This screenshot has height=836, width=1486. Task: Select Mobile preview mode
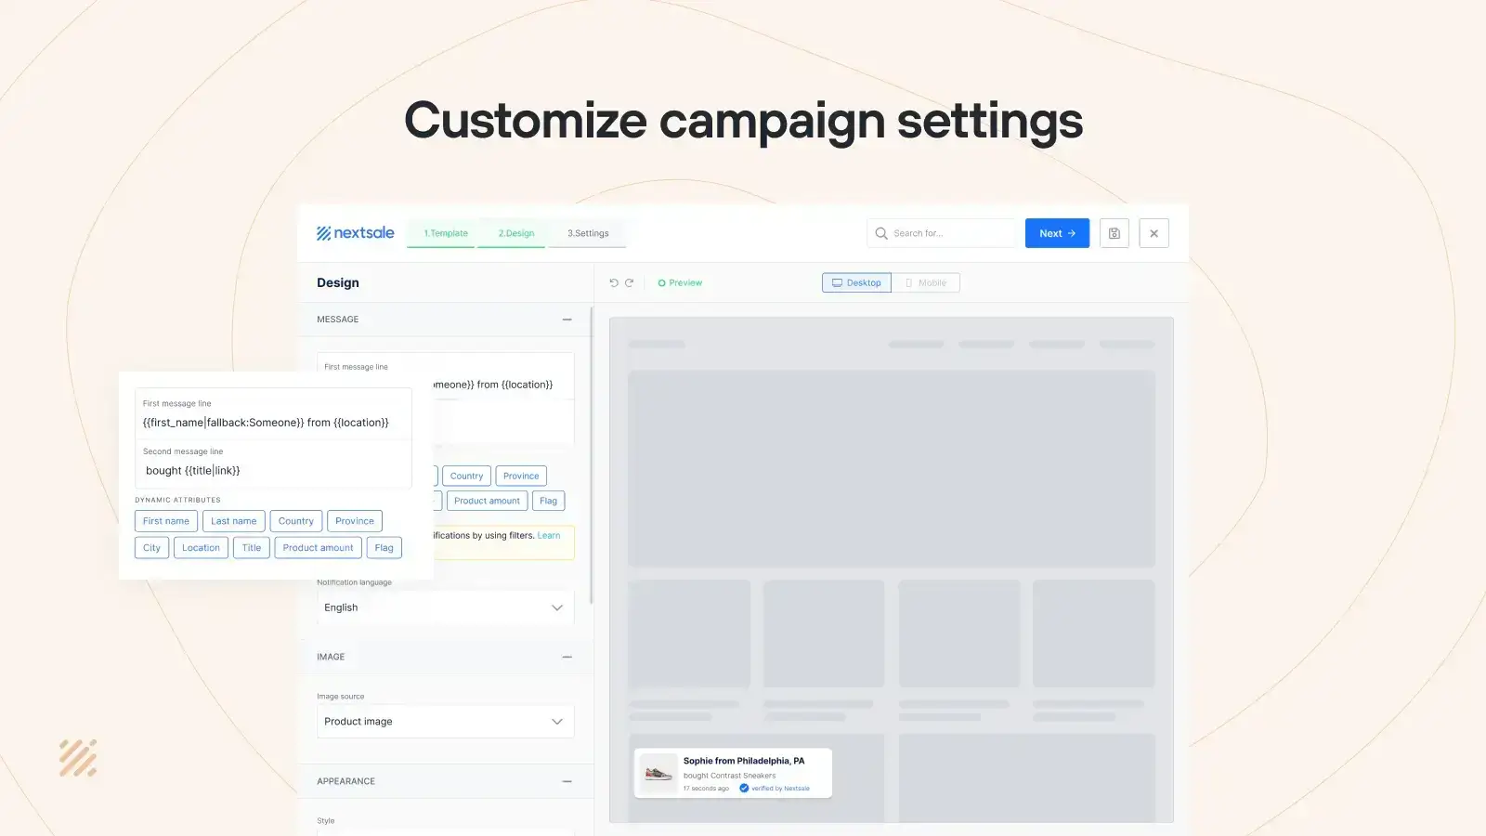pyautogui.click(x=926, y=282)
